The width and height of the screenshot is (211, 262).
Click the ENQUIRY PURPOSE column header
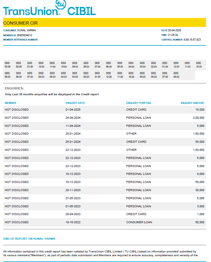coord(139,103)
